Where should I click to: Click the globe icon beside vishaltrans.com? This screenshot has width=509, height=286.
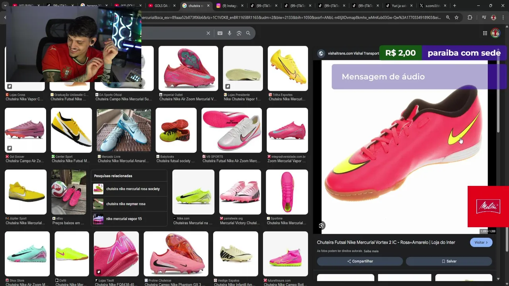coord(321,53)
